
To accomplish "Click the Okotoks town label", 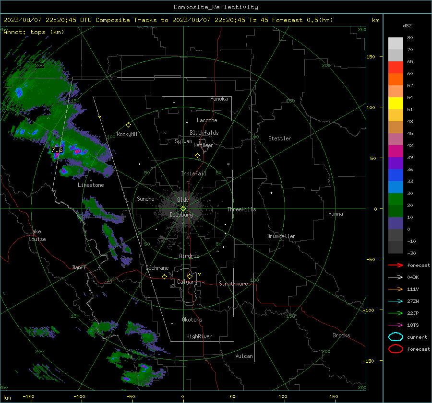I will [x=192, y=320].
